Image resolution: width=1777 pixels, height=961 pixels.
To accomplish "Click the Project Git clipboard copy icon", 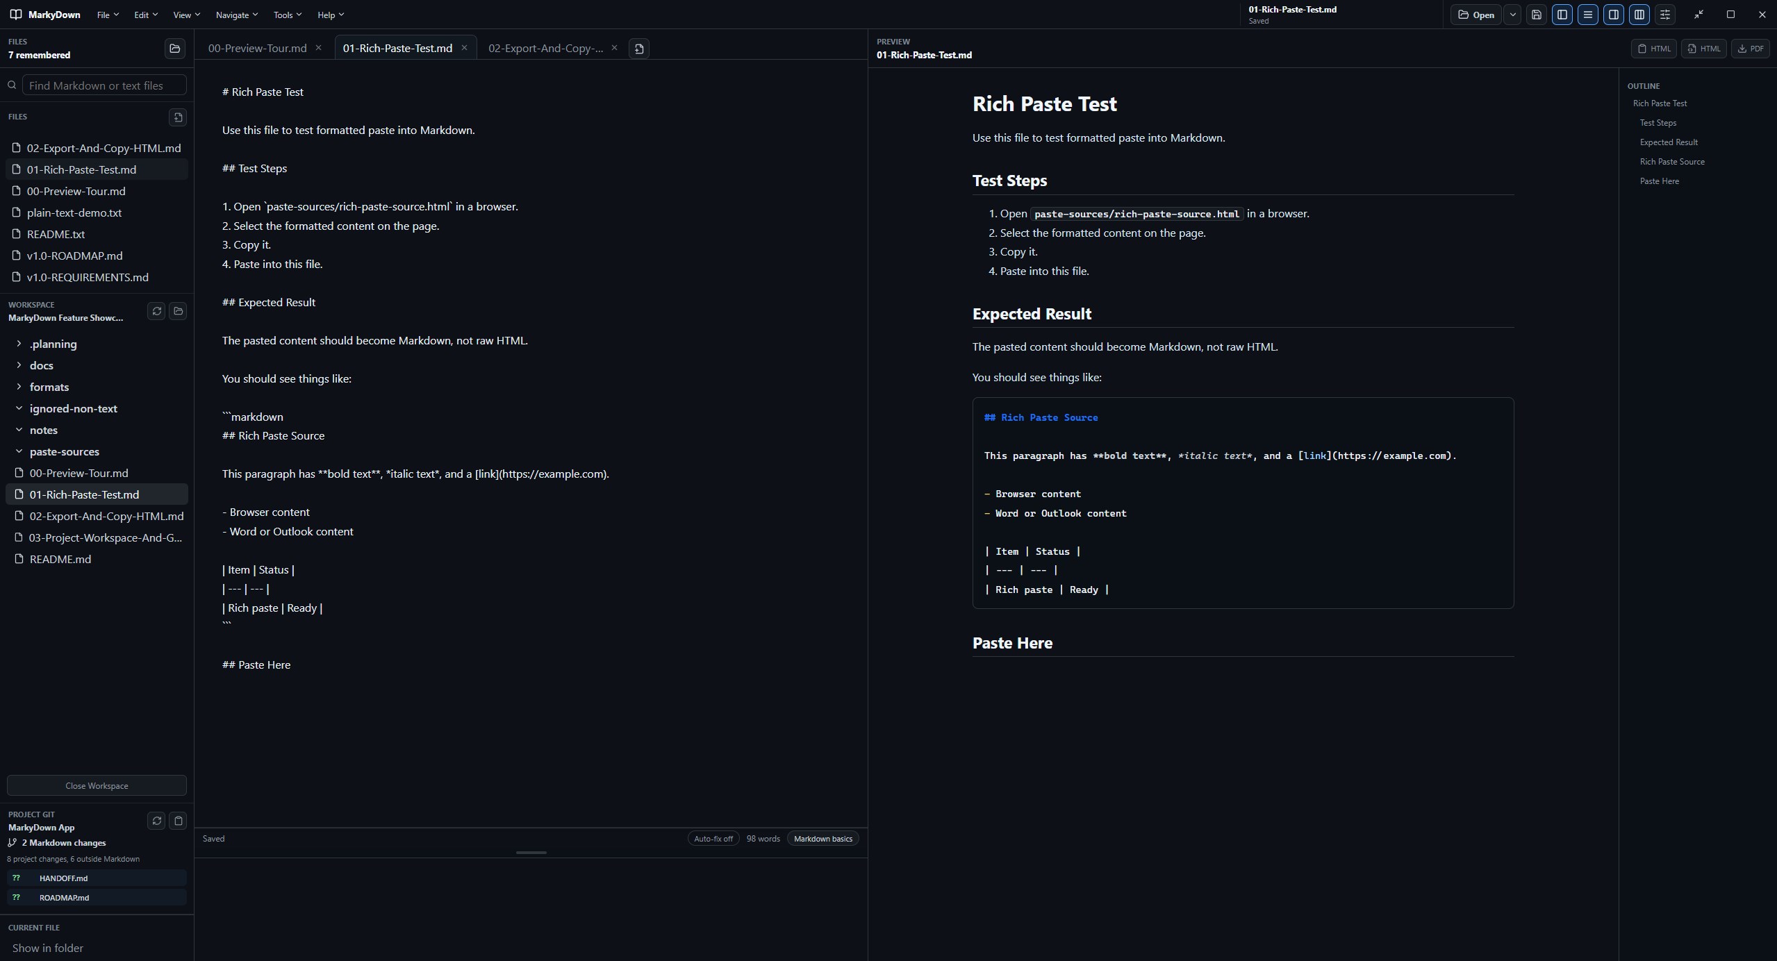I will [178, 821].
